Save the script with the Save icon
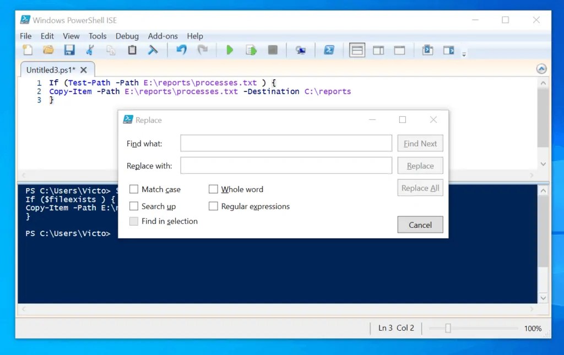This screenshot has width=564, height=355. tap(68, 50)
